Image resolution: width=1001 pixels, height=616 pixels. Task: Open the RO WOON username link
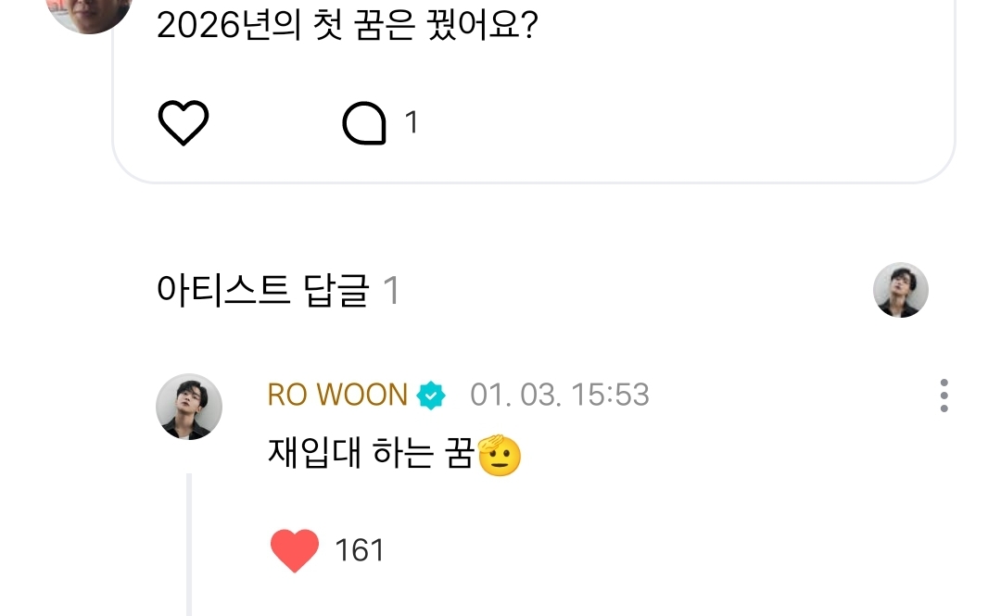[337, 395]
